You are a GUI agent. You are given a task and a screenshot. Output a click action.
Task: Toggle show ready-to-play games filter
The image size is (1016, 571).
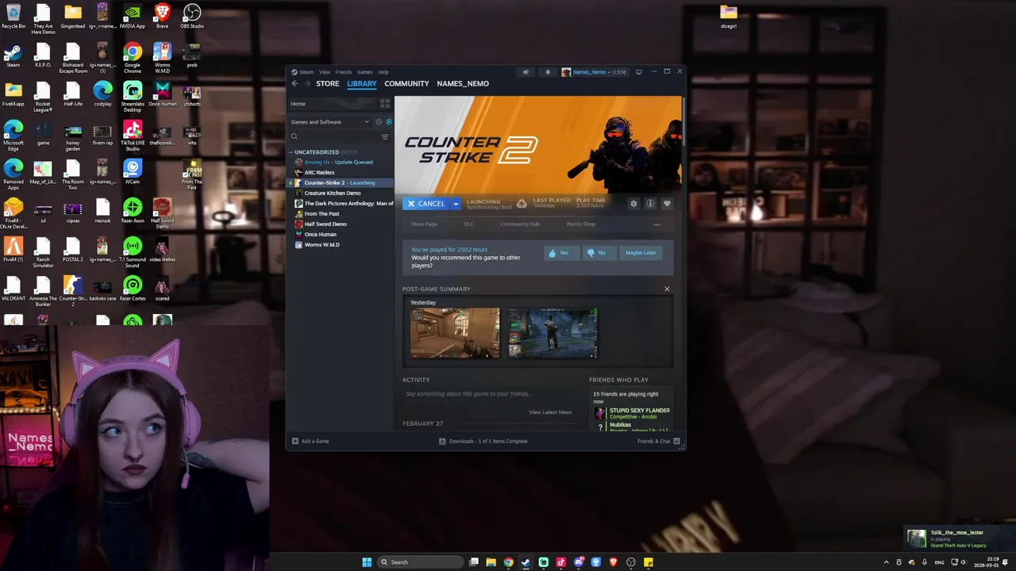(x=388, y=122)
